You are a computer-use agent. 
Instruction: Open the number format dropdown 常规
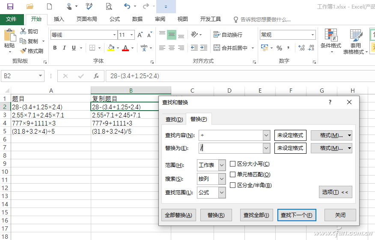click(x=312, y=35)
